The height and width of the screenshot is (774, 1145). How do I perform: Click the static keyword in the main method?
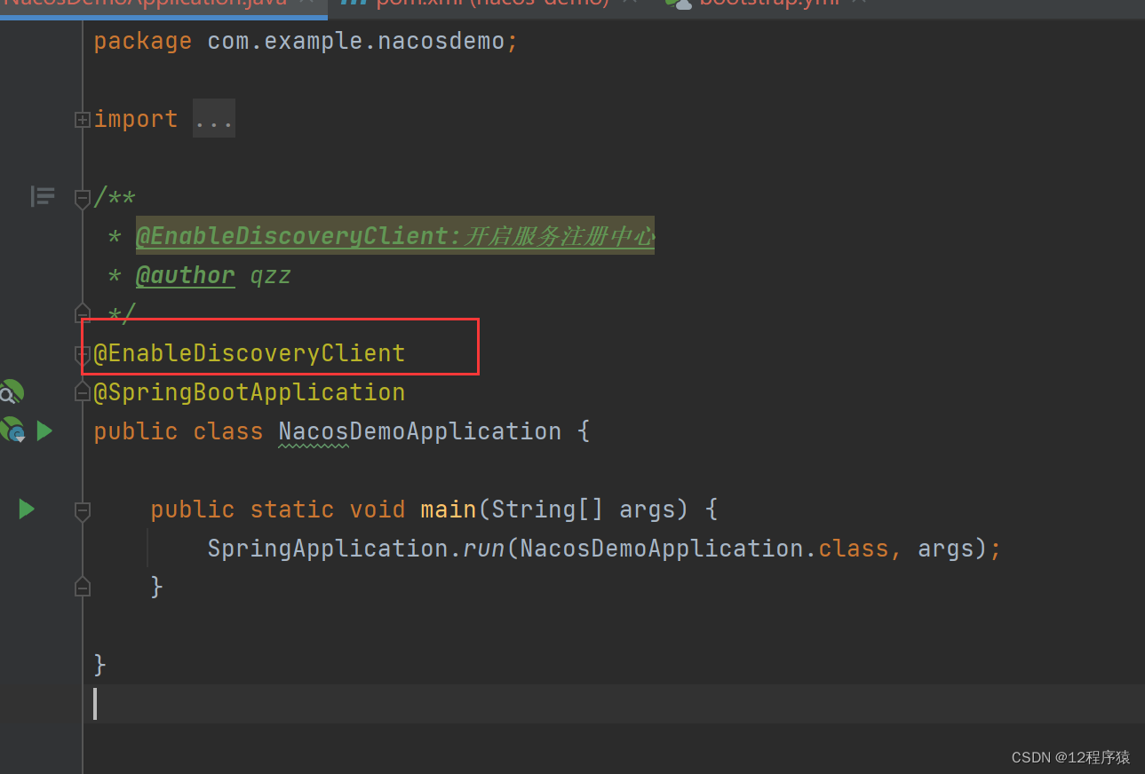292,509
